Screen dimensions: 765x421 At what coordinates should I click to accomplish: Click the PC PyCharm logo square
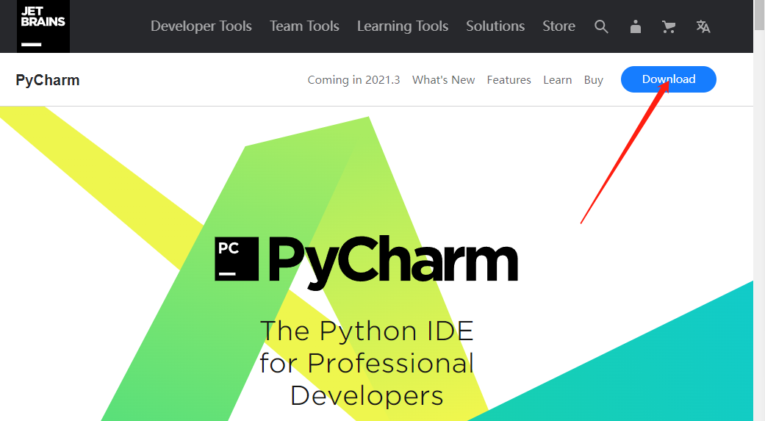point(237,259)
